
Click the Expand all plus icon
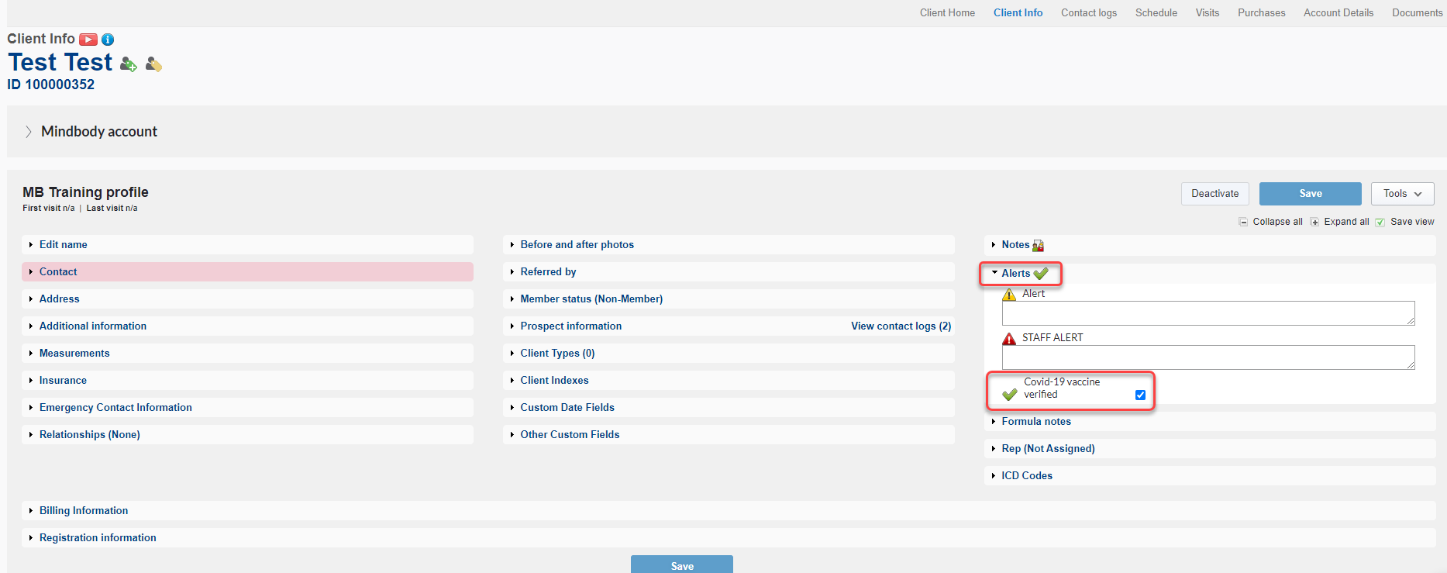(x=1314, y=222)
